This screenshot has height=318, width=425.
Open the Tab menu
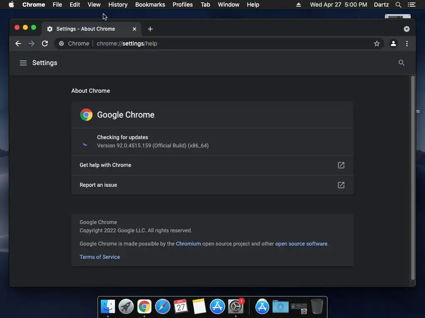coord(205,5)
